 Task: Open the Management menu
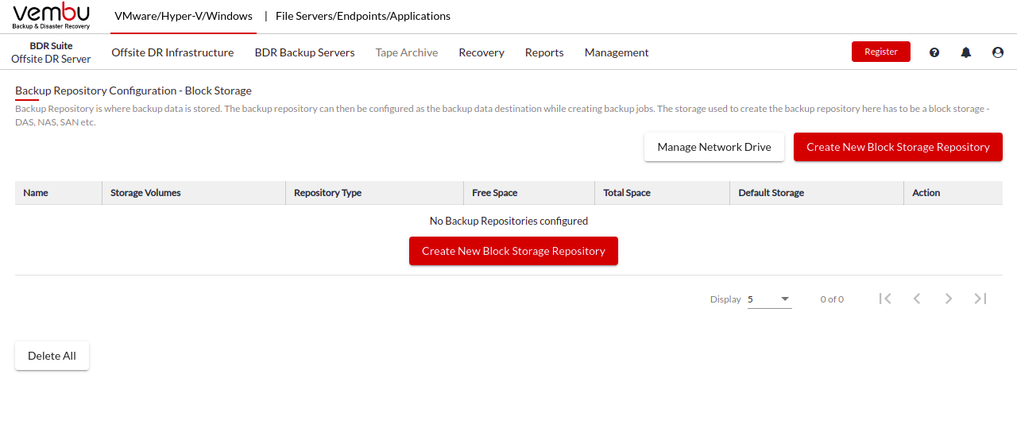(x=617, y=52)
